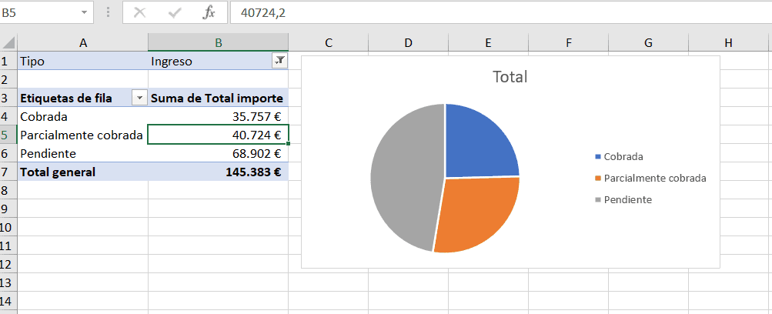Screen dimensions: 772x314
Task: Click the Select All corner triangle
Action: point(9,42)
